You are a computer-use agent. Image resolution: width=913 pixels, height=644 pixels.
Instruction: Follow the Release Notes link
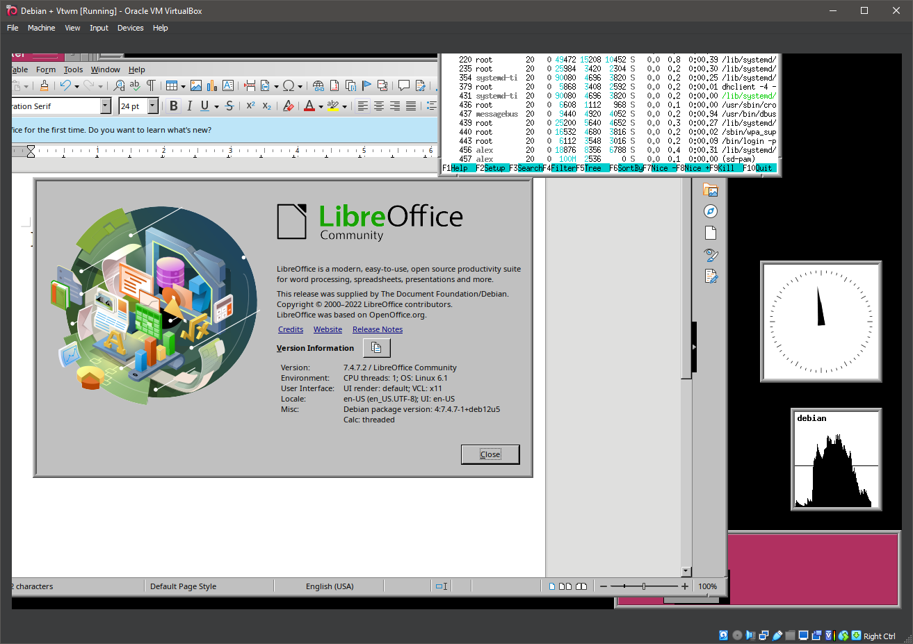(377, 329)
